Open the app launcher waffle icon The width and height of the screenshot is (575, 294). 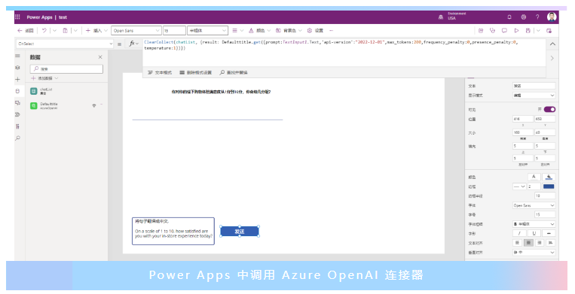tap(17, 17)
